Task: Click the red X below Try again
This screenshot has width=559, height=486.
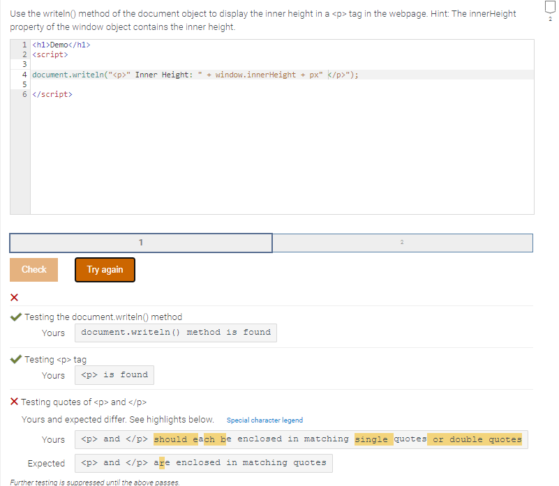Action: [x=13, y=297]
